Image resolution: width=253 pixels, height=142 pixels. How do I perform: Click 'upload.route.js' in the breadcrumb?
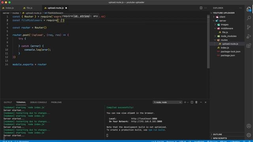(34, 13)
